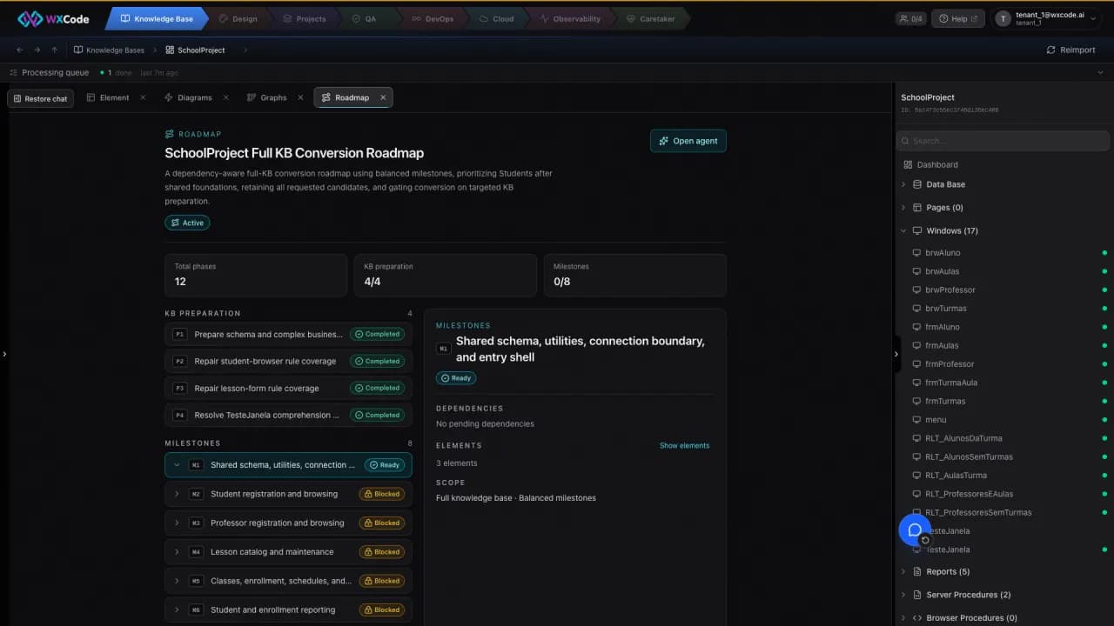Expand milestone M4 Lesson catalog and maintenance
Image resolution: width=1114 pixels, height=626 pixels.
tap(177, 552)
